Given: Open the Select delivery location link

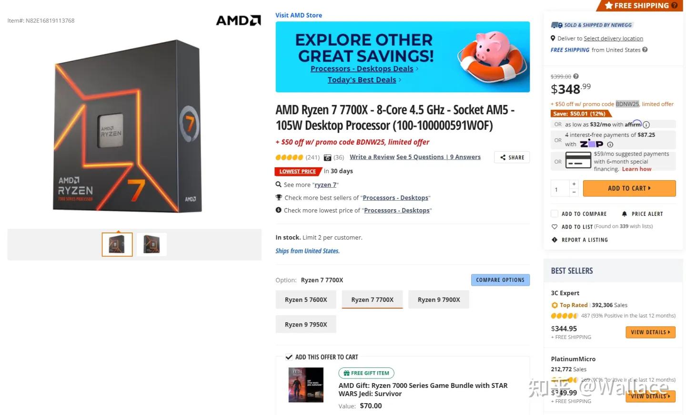Looking at the screenshot, I should pyautogui.click(x=613, y=39).
